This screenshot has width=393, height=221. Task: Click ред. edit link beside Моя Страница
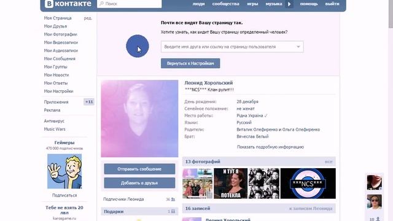tap(88, 18)
